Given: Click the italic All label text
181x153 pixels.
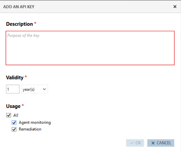Looking at the screenshot, I should coord(16,116).
